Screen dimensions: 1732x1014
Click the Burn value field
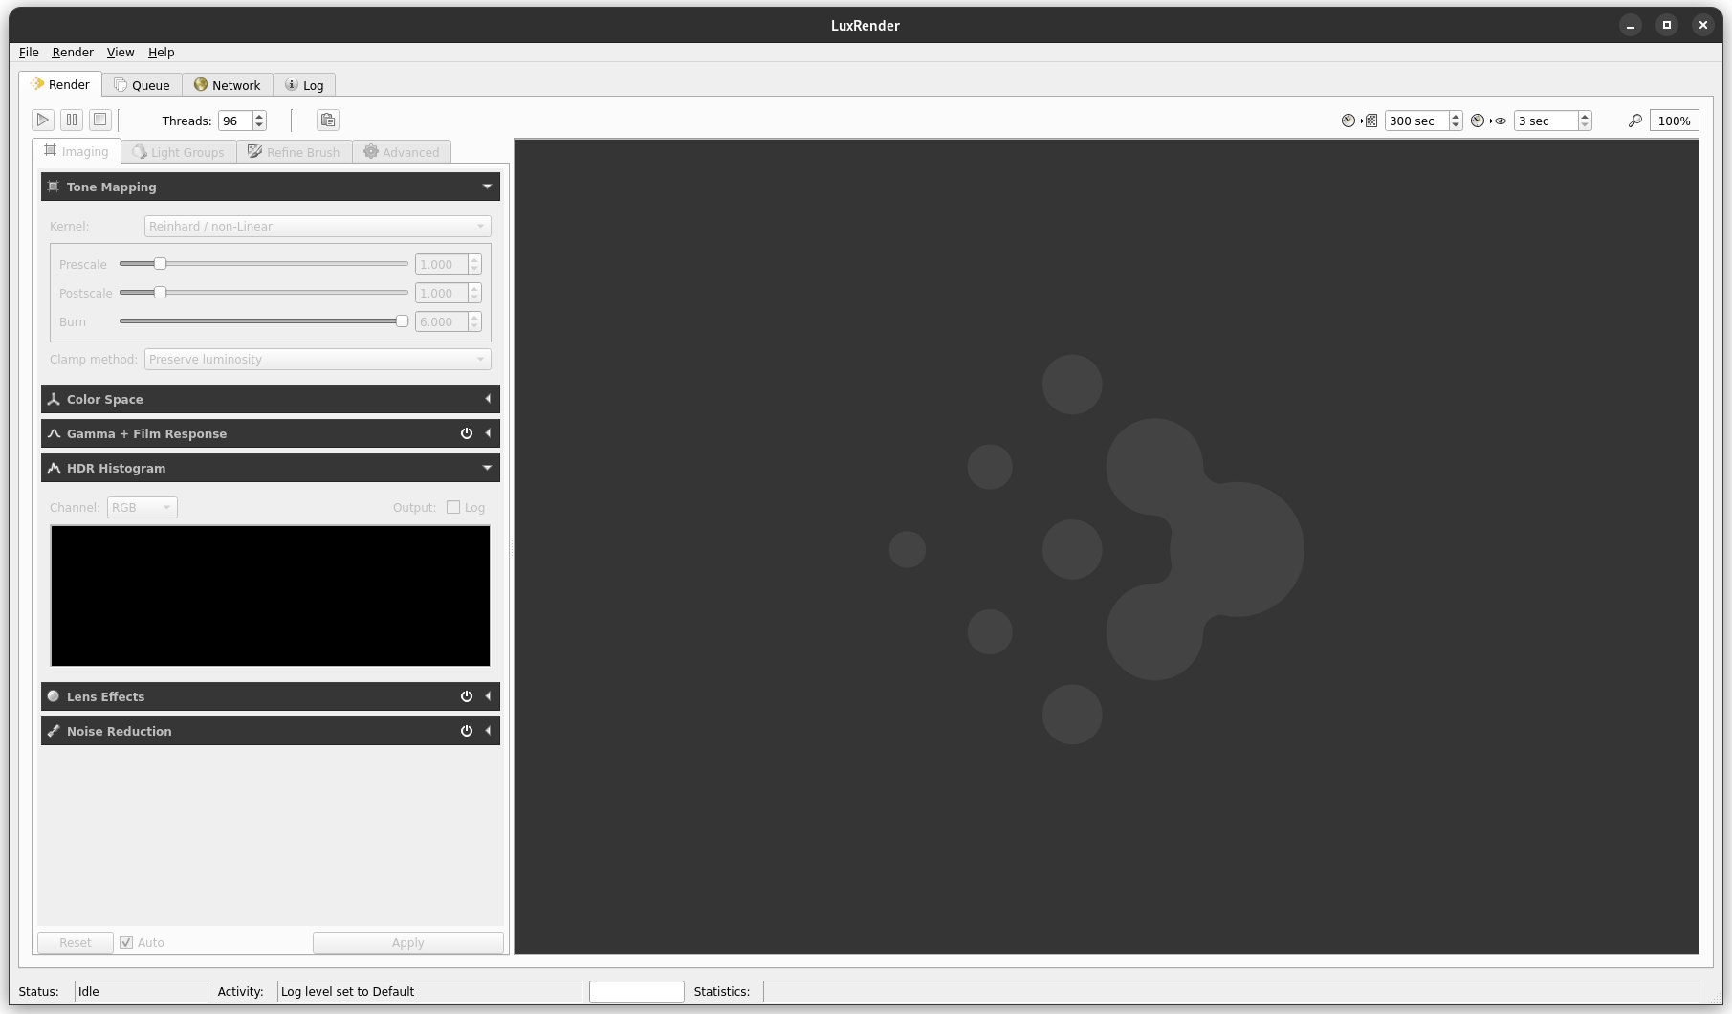click(441, 321)
